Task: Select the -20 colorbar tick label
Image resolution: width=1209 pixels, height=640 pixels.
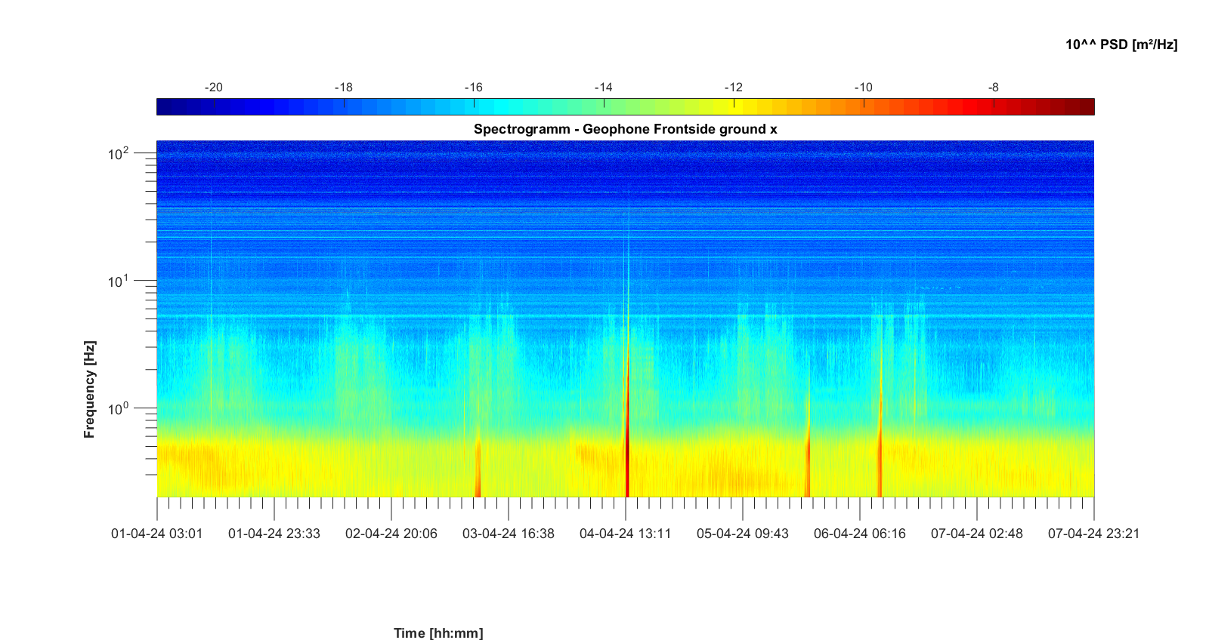Action: tap(214, 88)
